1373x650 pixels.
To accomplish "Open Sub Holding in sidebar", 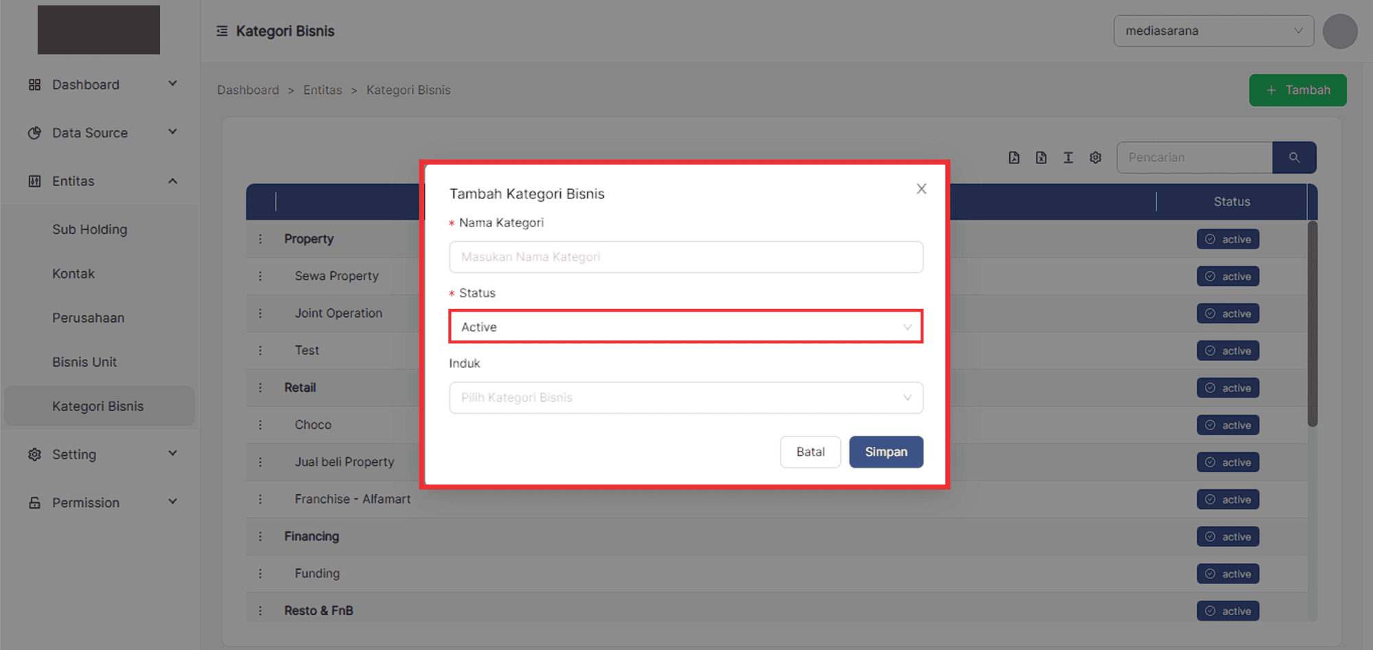I will tap(90, 230).
